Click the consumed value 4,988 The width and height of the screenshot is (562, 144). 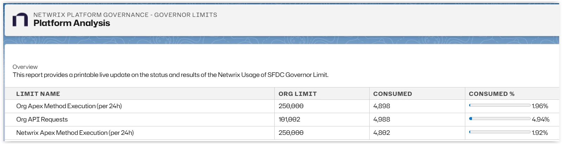coord(382,119)
